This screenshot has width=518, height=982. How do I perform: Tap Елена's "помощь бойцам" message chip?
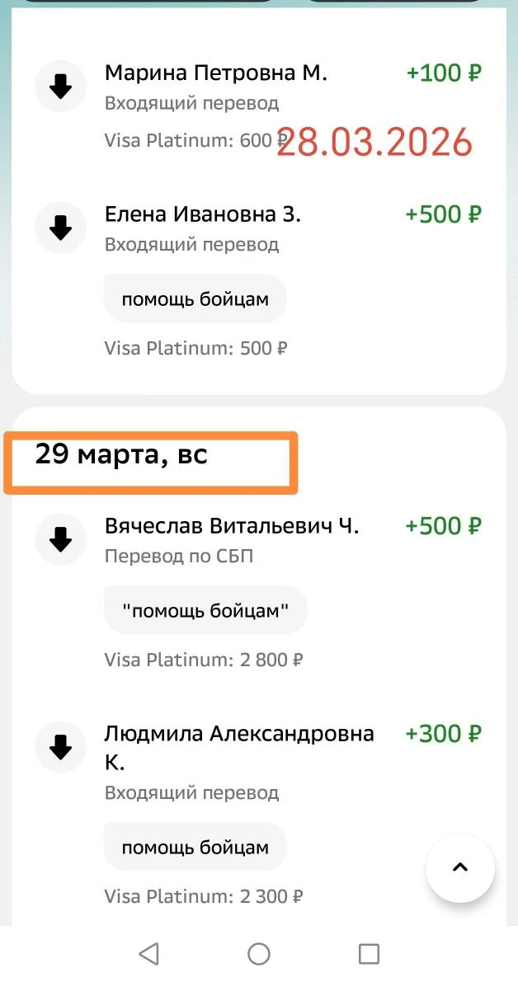[x=195, y=299]
